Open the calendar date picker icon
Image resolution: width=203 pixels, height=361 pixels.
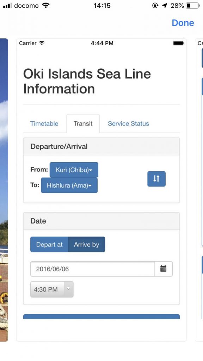164,269
